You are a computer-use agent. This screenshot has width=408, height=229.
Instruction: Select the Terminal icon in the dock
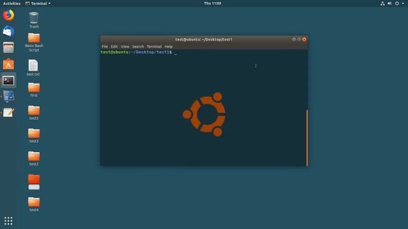8,81
